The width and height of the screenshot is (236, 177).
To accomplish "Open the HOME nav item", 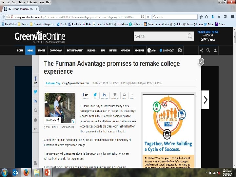I will pyautogui.click(x=20, y=50).
